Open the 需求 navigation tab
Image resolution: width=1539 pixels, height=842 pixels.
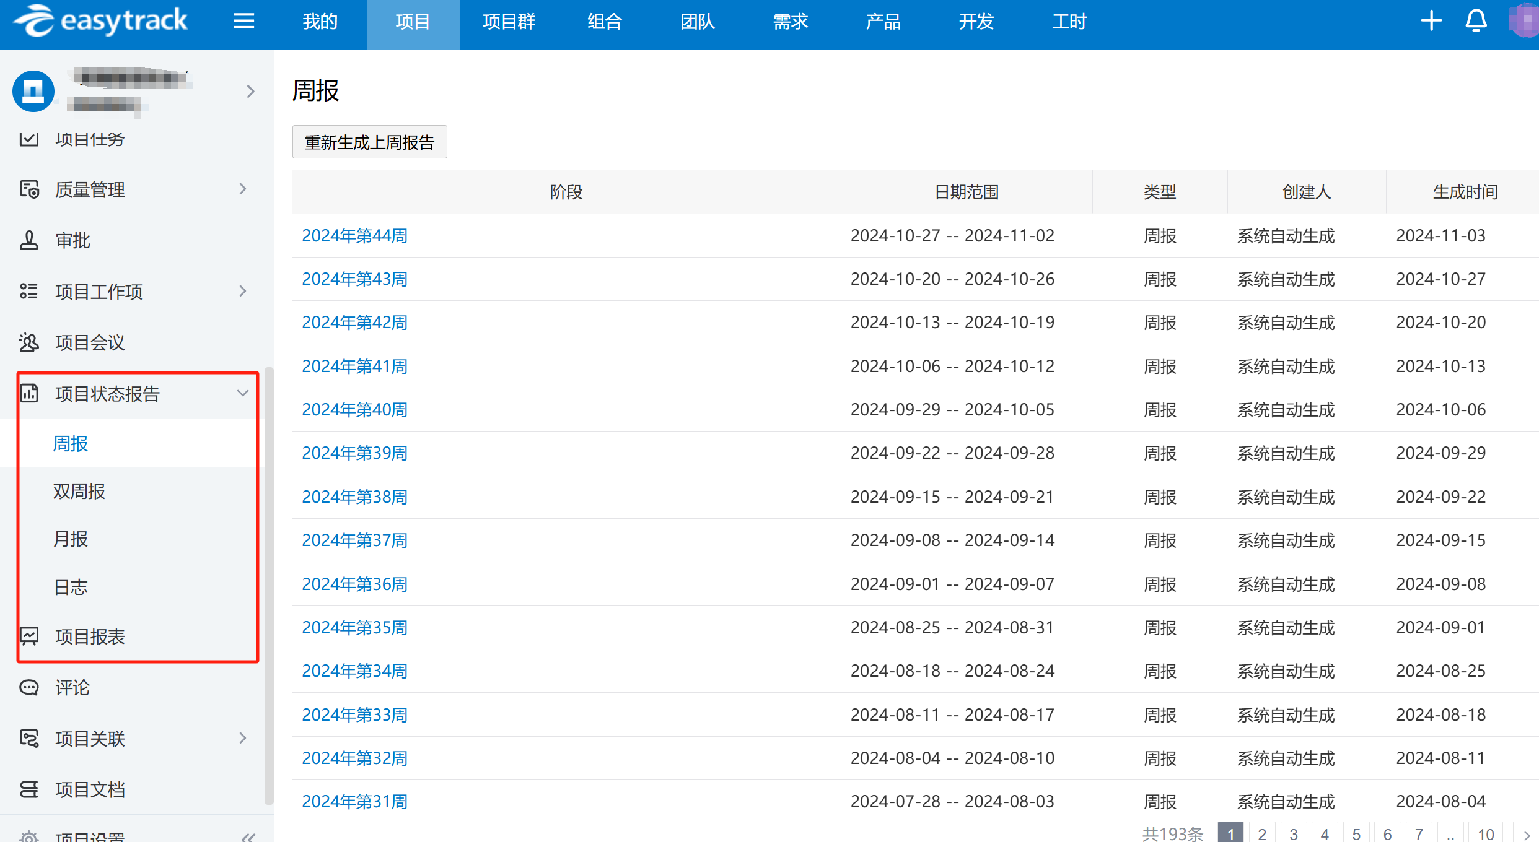[x=791, y=22]
